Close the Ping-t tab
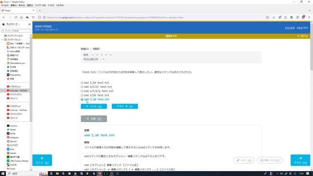313x176 pixels. tap(34, 10)
